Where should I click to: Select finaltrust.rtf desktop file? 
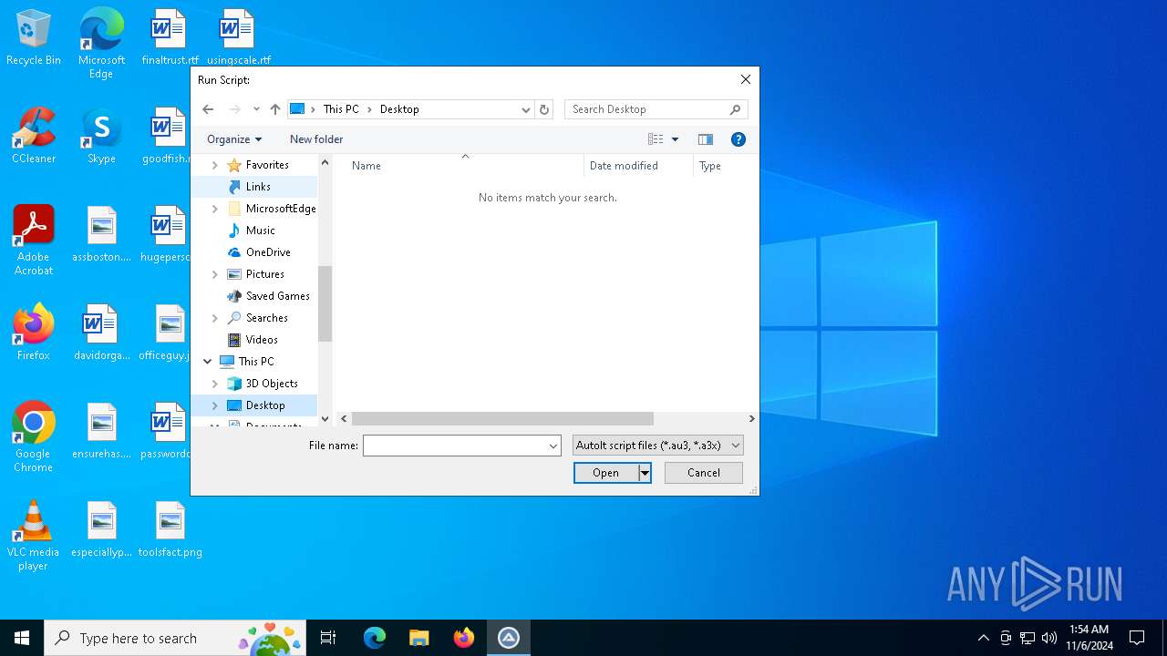click(x=170, y=38)
